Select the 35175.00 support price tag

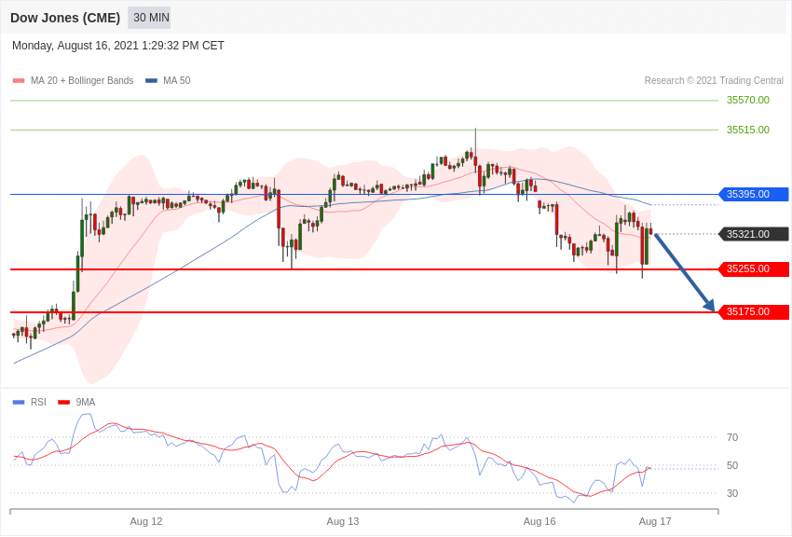(x=753, y=312)
